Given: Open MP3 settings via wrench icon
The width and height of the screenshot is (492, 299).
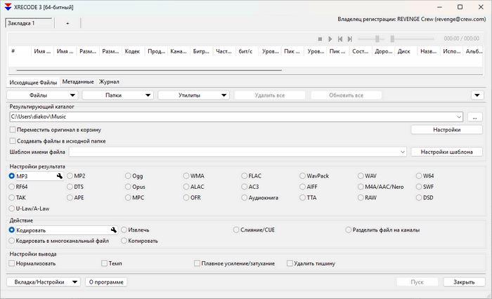Looking at the screenshot, I should [x=60, y=176].
